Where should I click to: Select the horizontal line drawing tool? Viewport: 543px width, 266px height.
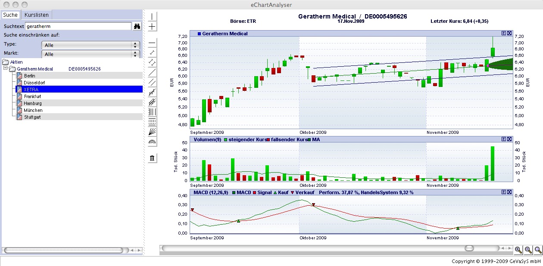coord(152,43)
